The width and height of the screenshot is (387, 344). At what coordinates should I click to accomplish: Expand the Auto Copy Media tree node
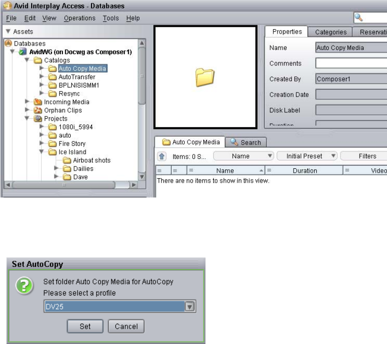point(42,68)
